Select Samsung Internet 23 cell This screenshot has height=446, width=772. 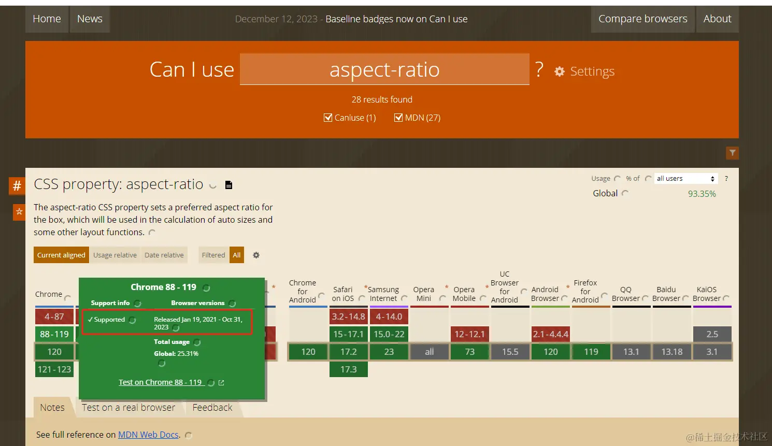(389, 352)
